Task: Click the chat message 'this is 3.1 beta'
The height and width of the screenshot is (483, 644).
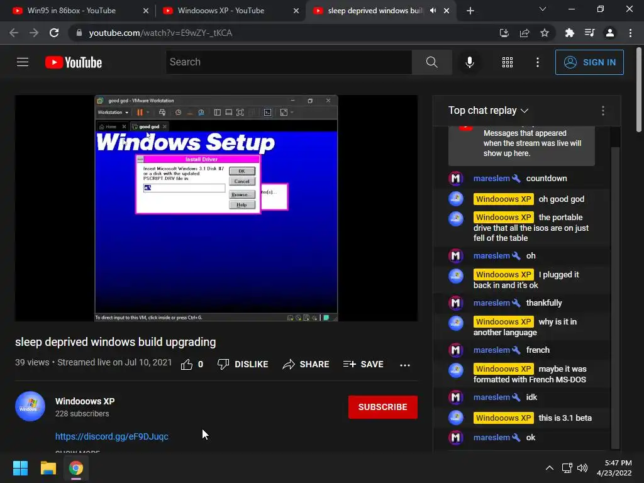Action: click(x=565, y=418)
